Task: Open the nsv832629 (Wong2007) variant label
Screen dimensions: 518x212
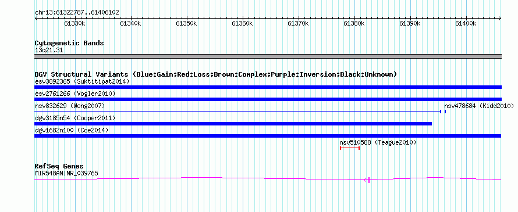Action: [70, 106]
